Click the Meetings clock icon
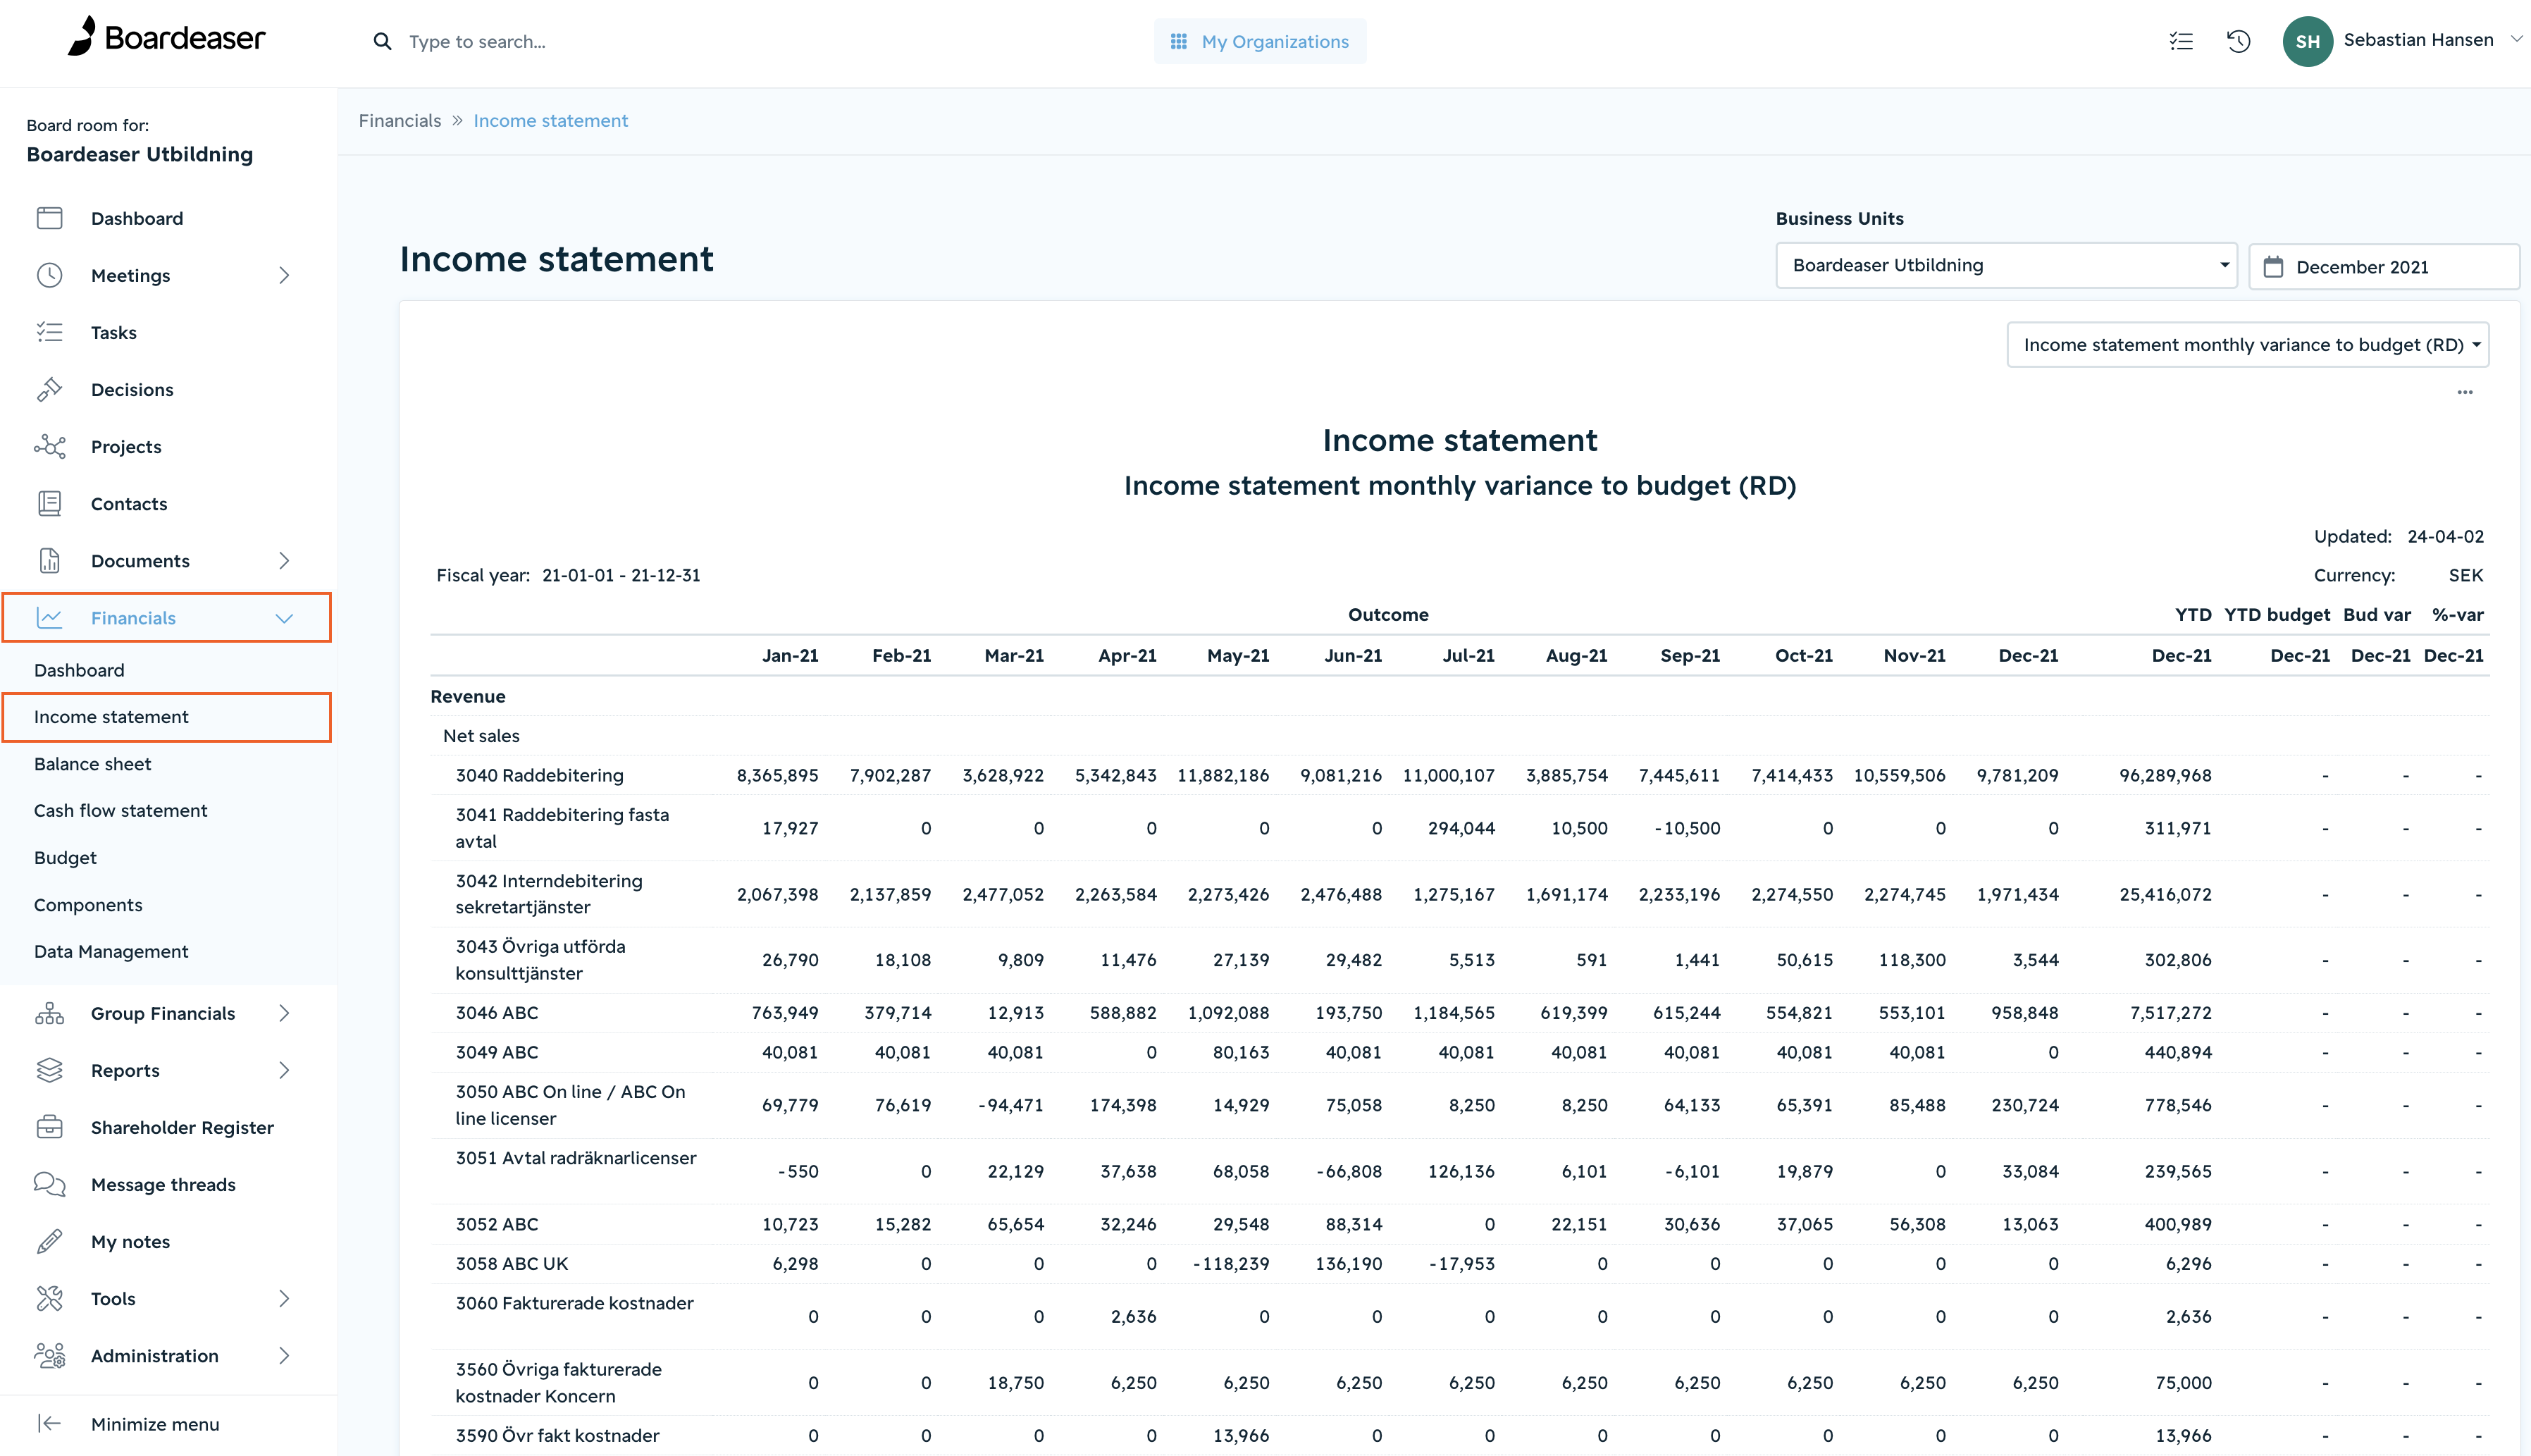 (x=49, y=275)
